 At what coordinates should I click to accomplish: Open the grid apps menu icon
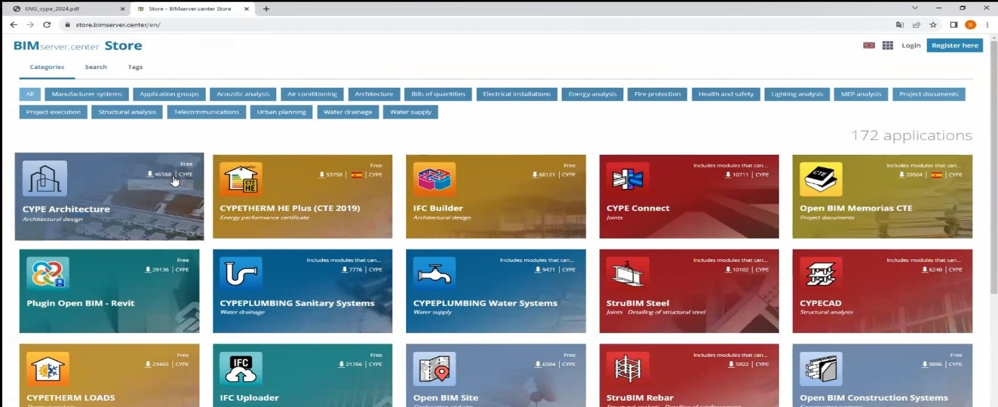point(888,45)
